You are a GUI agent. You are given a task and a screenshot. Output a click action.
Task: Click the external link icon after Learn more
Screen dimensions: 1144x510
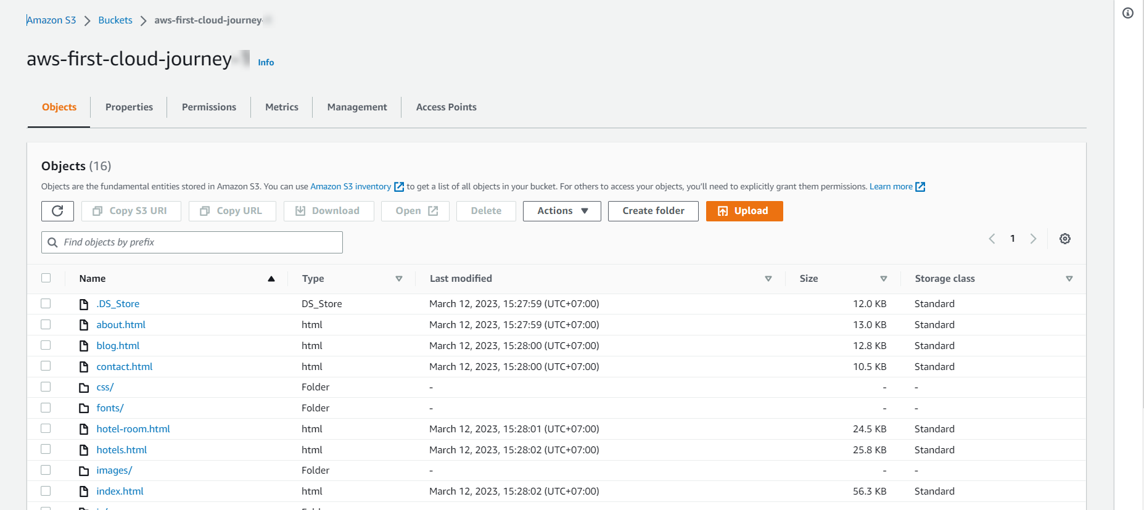pyautogui.click(x=920, y=187)
